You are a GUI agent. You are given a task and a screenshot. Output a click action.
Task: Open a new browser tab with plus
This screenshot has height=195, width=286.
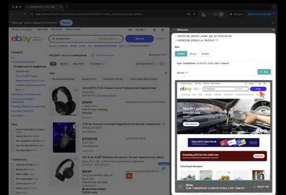67,7
